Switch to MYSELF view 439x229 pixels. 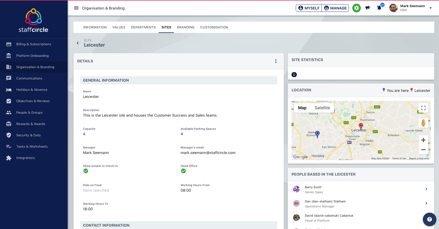point(309,8)
